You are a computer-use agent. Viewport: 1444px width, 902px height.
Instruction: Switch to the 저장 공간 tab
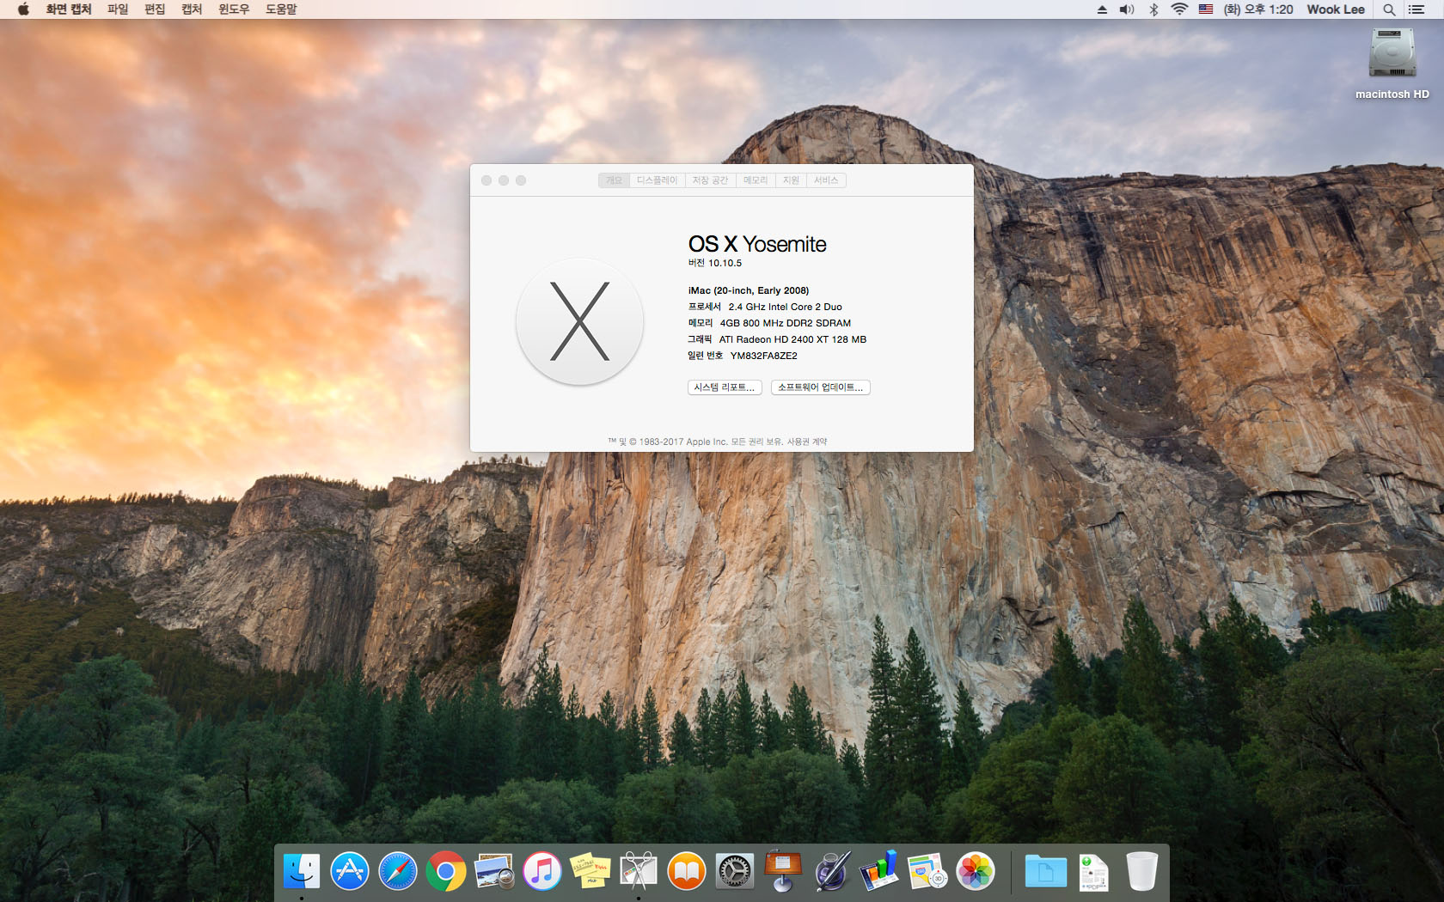tap(710, 180)
